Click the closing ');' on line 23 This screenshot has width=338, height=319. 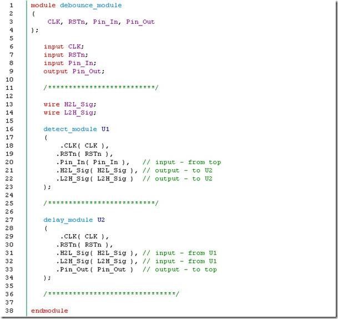[47, 187]
